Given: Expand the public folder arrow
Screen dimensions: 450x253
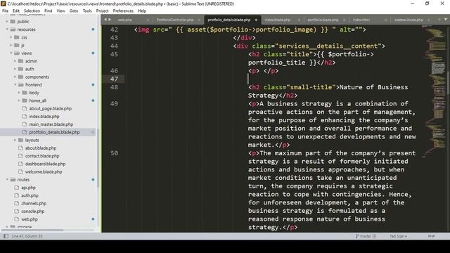Looking at the screenshot, I should (x=7, y=22).
